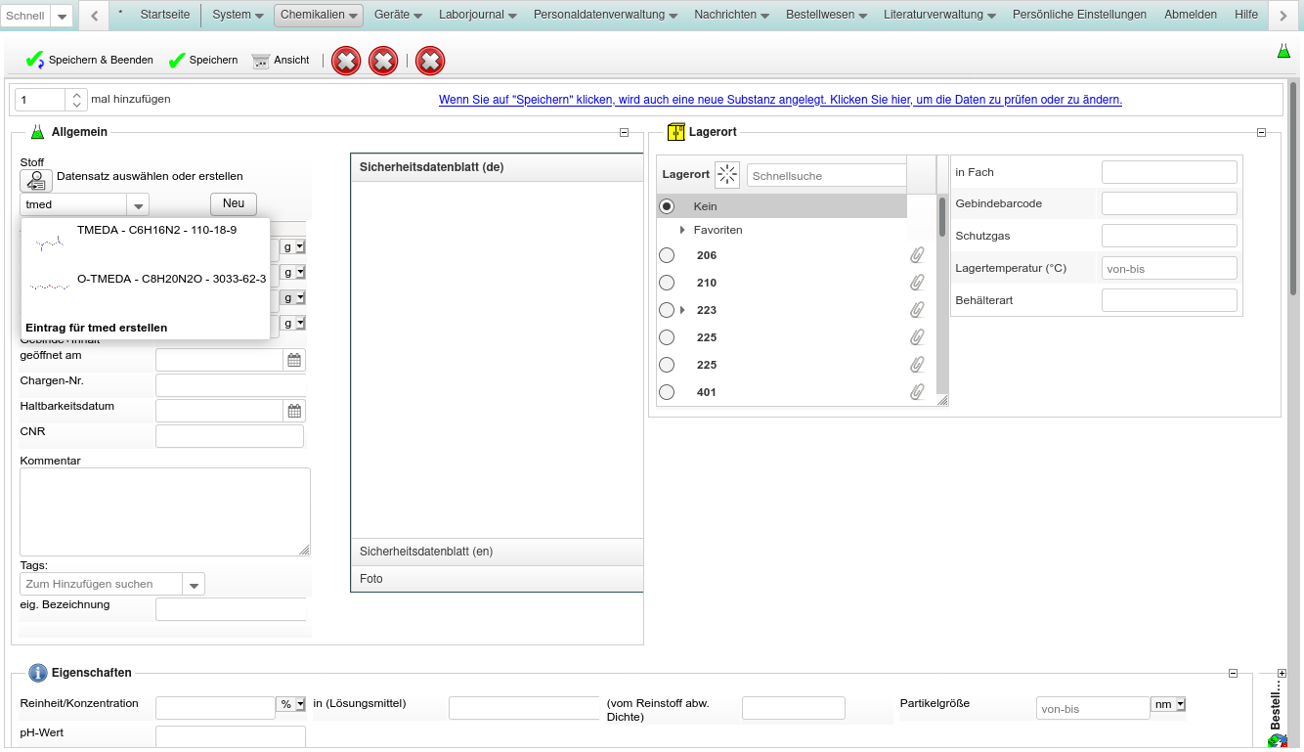Screen dimensions: 1304x752
Task: Expand the Favoriten tree node
Action: 682,230
